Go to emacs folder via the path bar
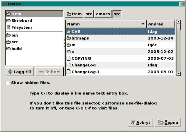The height and width of the screenshot is (132, 186). pos(103,14)
